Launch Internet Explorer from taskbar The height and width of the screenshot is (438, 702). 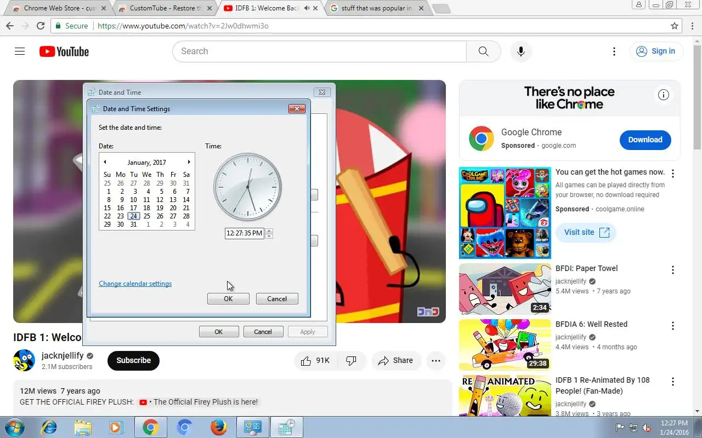pyautogui.click(x=49, y=428)
